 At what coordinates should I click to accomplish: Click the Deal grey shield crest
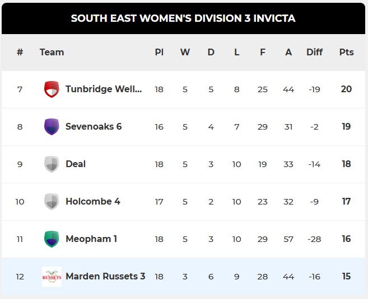click(x=52, y=164)
